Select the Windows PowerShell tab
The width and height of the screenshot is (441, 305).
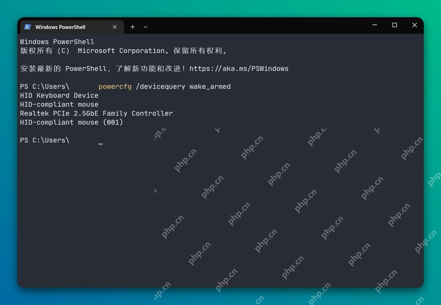click(x=72, y=27)
